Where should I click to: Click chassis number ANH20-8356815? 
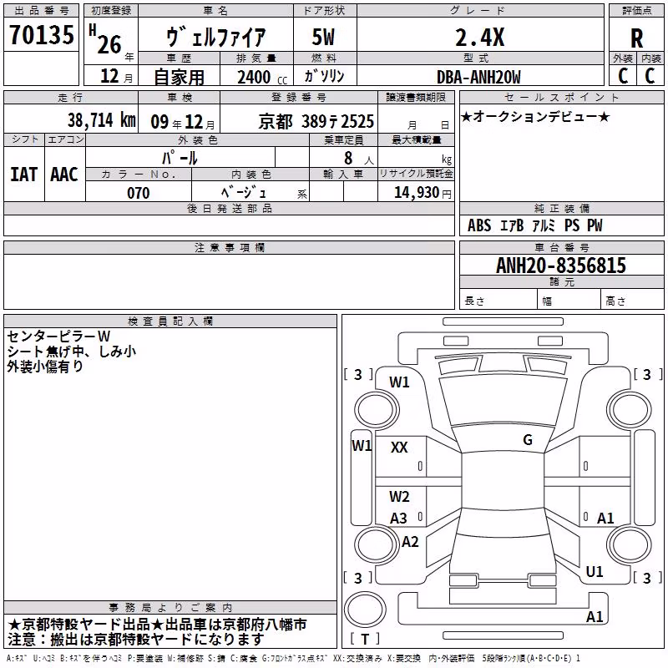[561, 266]
